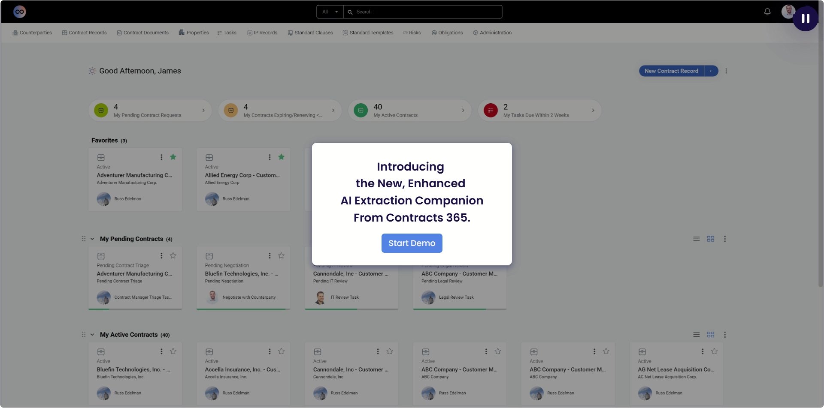Star the Bluefin Technologies pending contract
This screenshot has width=824, height=408.
281,256
